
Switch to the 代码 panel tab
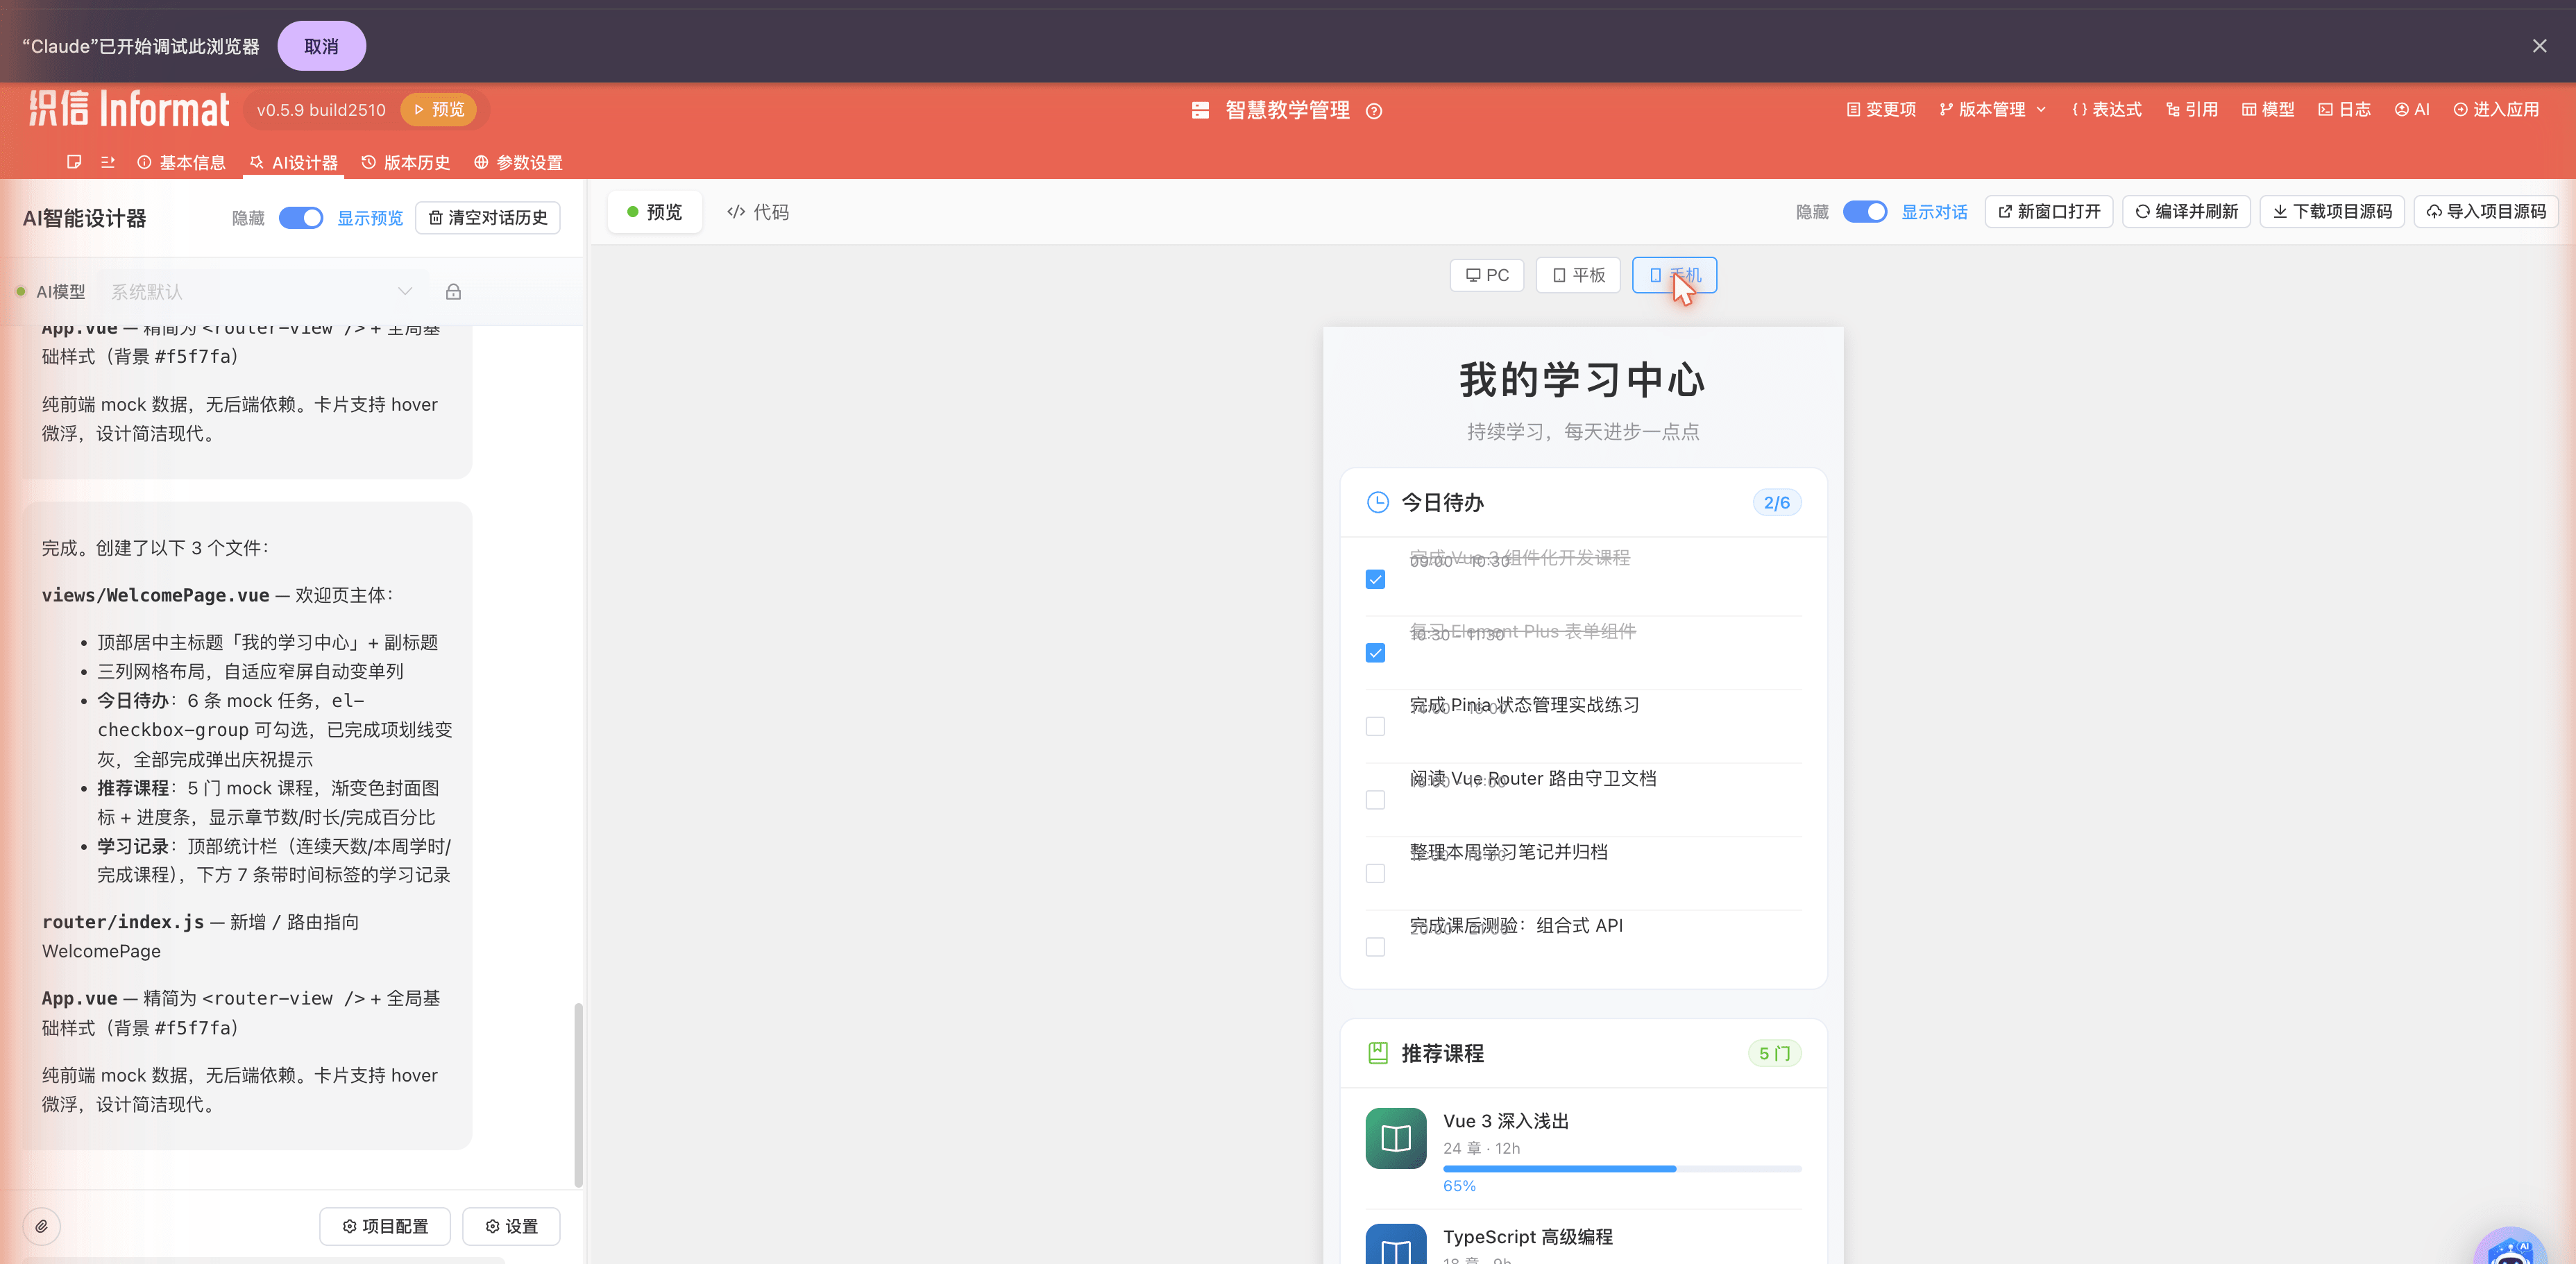coord(757,212)
